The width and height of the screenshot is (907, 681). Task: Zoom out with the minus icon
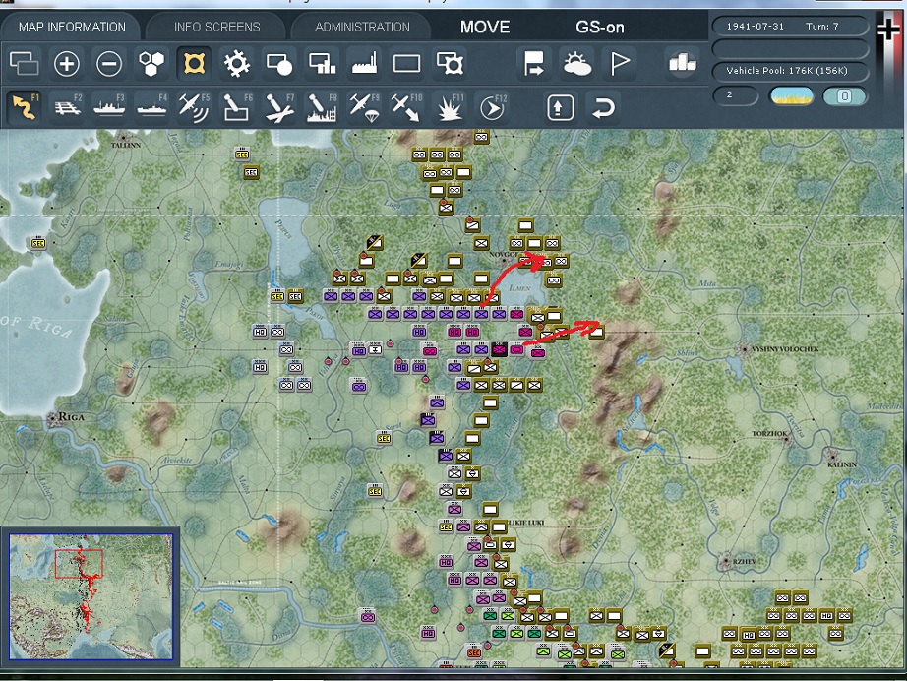[x=109, y=63]
